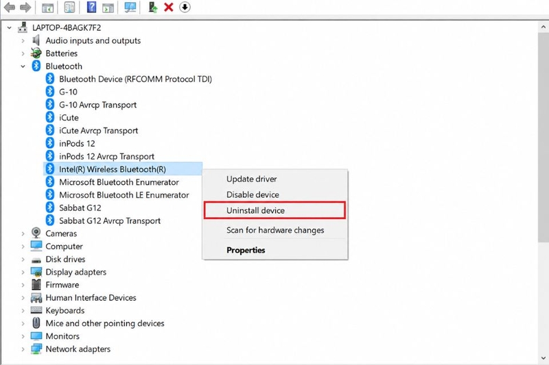Click the Network adapters category icon
The image size is (549, 365).
tap(36, 349)
